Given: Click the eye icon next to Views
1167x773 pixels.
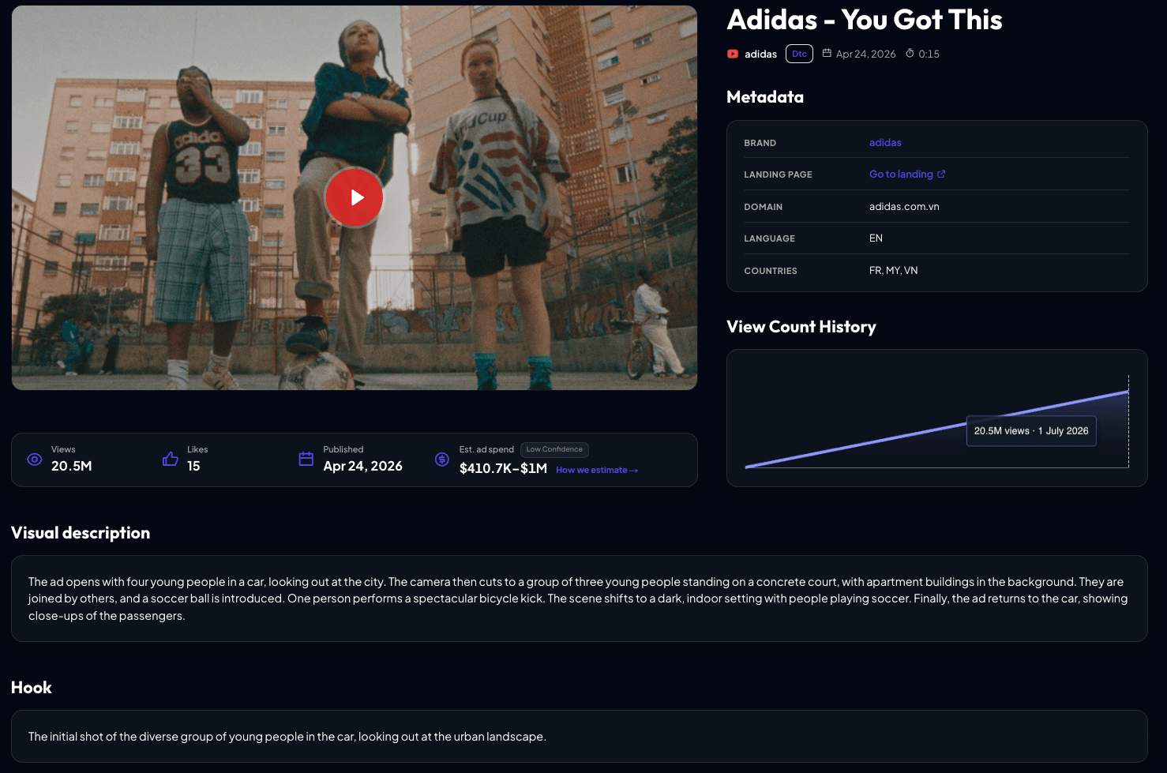Looking at the screenshot, I should click(x=35, y=460).
